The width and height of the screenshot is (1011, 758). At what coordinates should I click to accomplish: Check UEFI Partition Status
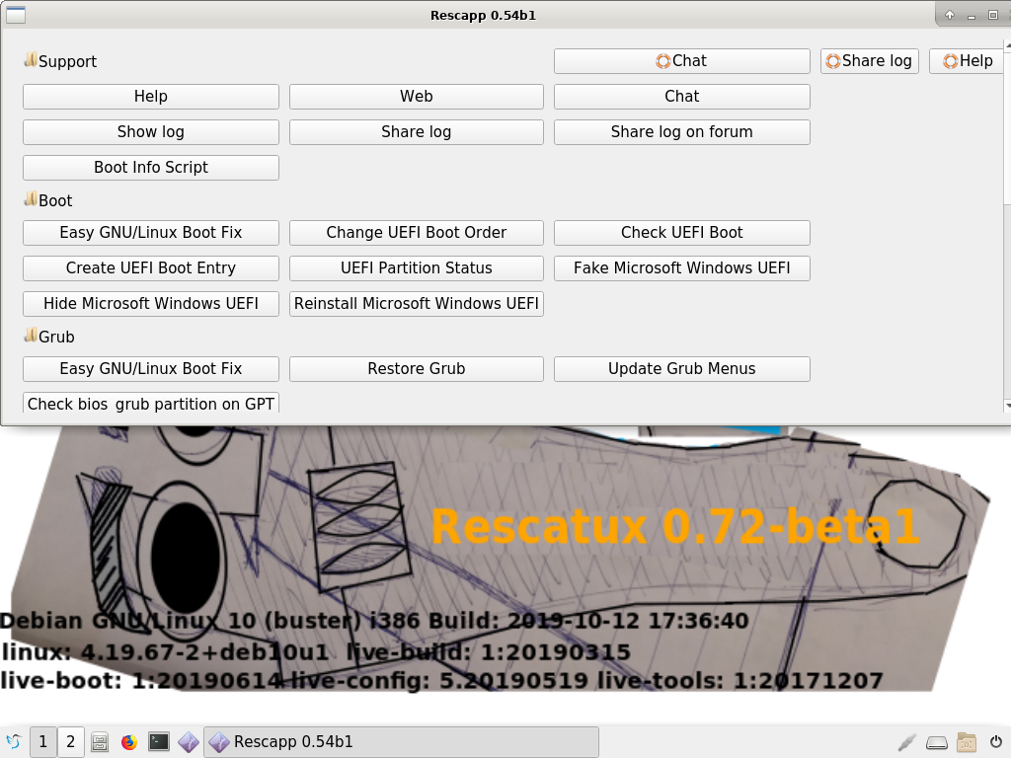[x=416, y=267]
